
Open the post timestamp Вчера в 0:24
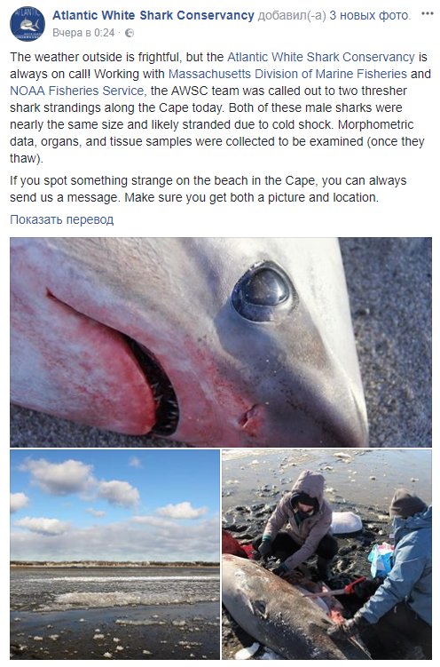(83, 33)
